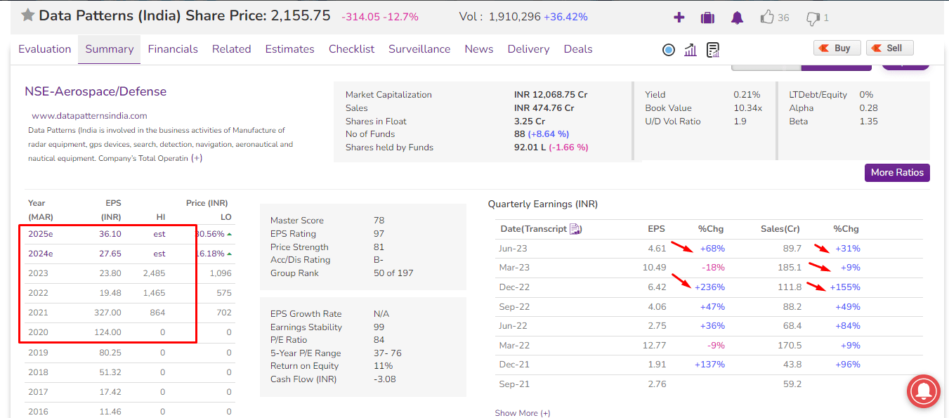Go to the Deals tab

[x=578, y=49]
